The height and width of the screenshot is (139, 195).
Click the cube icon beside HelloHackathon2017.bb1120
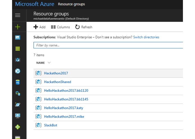38,91
